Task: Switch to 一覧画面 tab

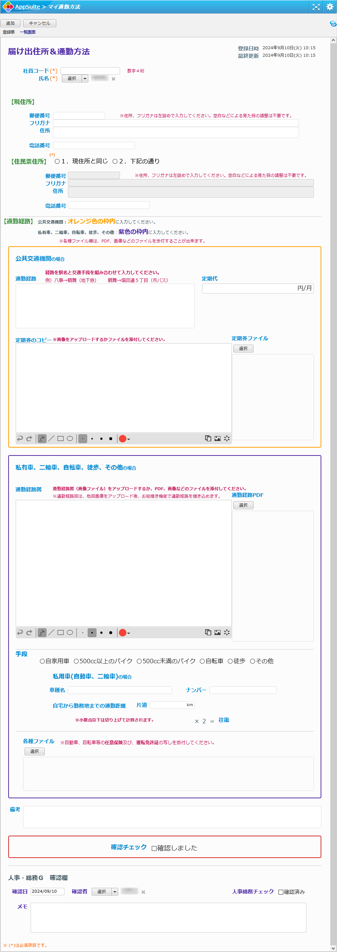Action: [28, 32]
